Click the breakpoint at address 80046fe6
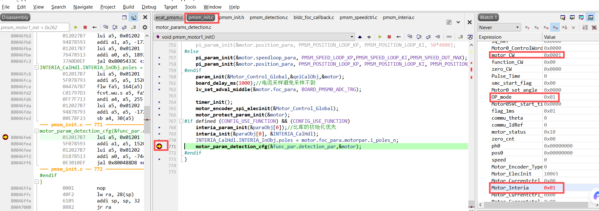This screenshot has width=599, height=211. click(5, 137)
